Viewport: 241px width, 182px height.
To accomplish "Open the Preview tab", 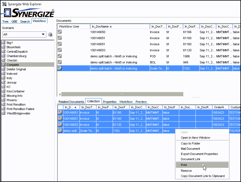I will coord(141,102).
